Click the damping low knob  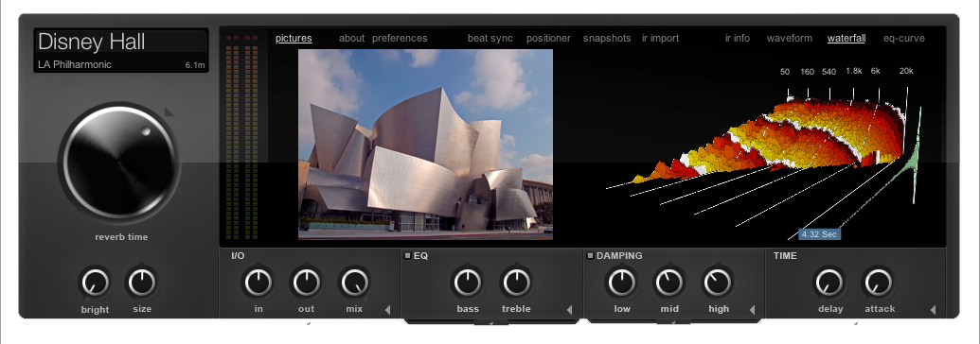(622, 283)
